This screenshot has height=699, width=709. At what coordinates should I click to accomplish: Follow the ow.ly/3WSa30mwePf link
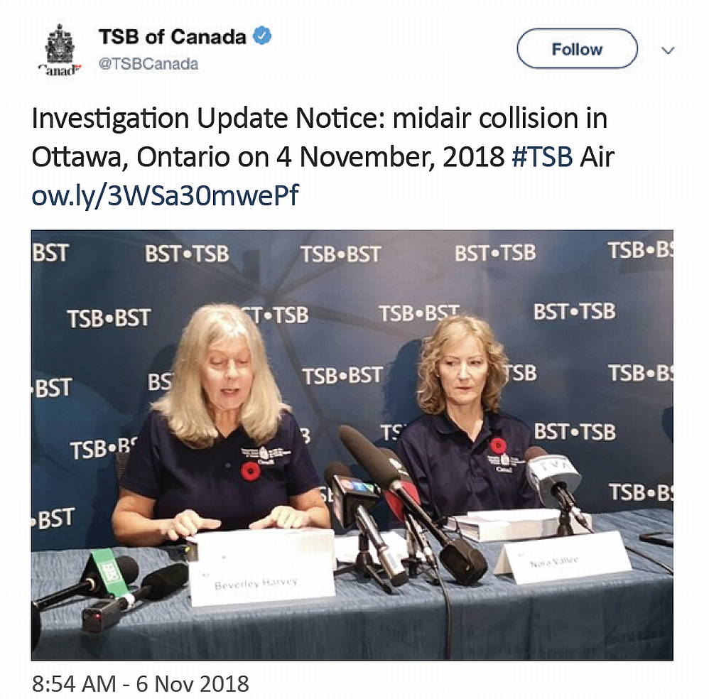[164, 195]
